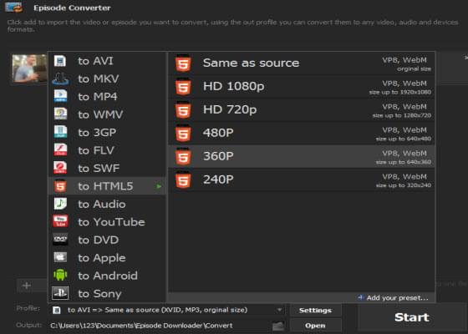The width and height of the screenshot is (468, 334).
Task: Select the HD 720p preset
Action: [x=302, y=109]
